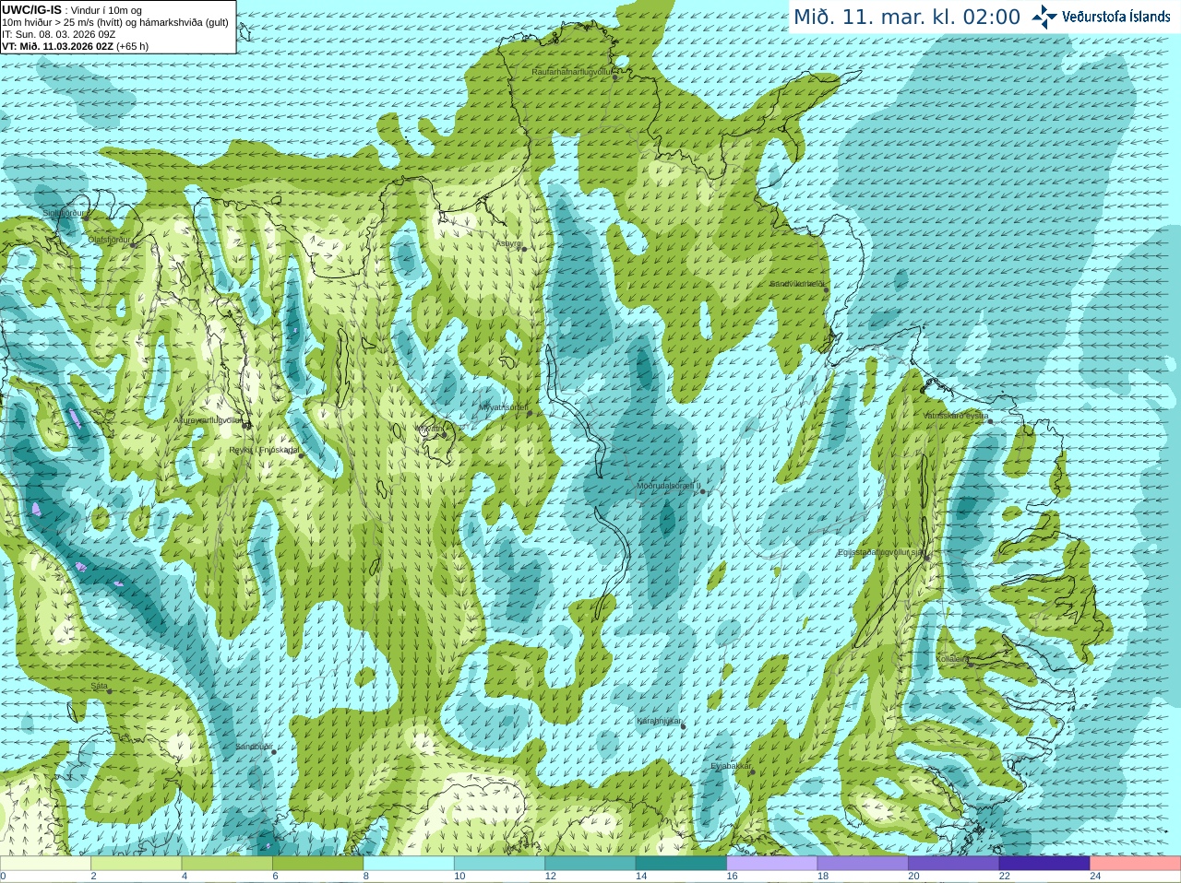Viewport: 1181px width, 883px height.
Task: Click the 4–6 m/s legend swatch
Action: click(227, 864)
